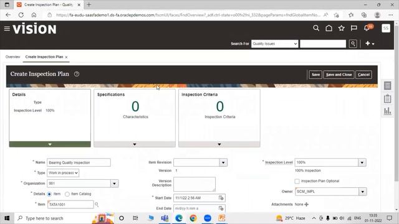Click the End Date field
Viewport: 399px width, 224px height.
coord(196,208)
